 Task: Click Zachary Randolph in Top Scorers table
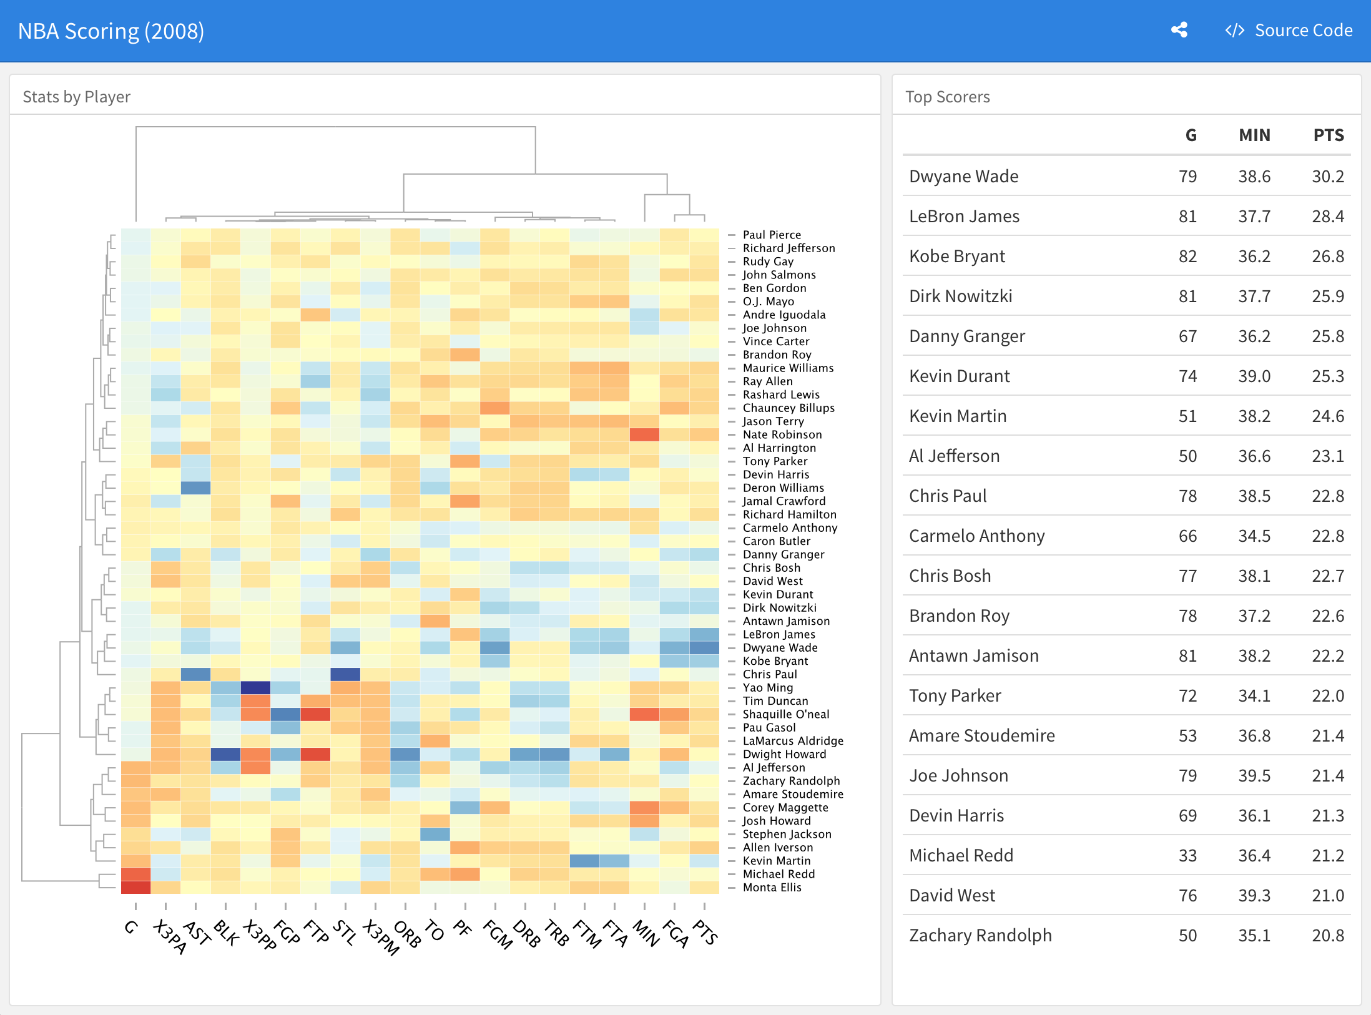tap(980, 935)
